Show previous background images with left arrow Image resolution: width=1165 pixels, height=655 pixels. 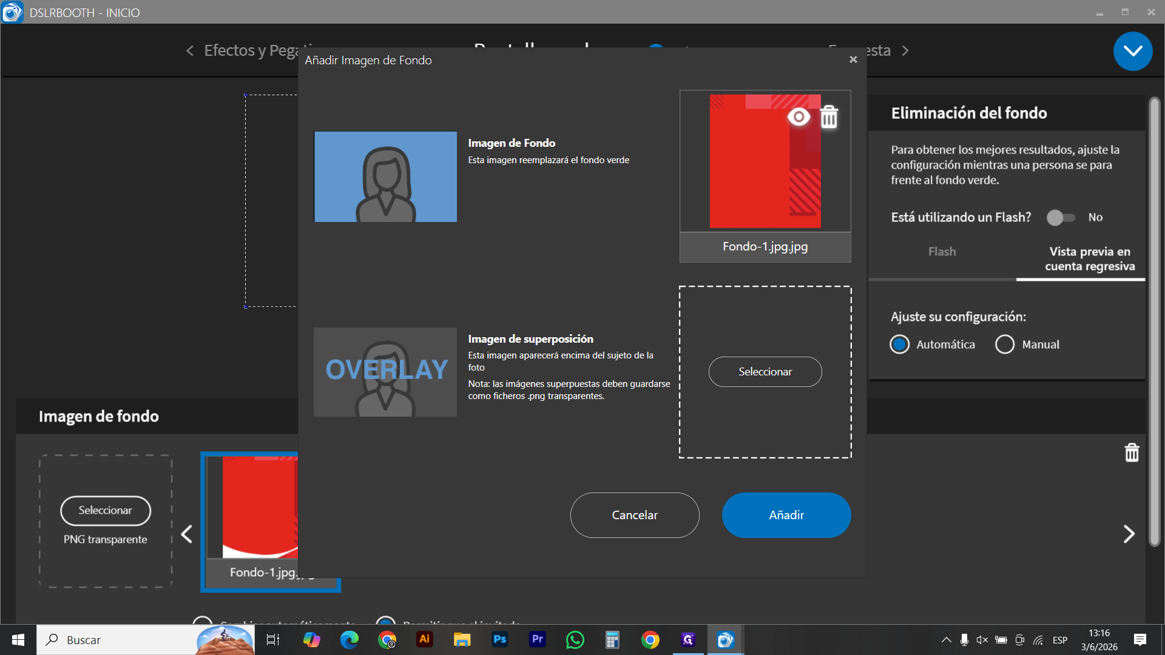[187, 534]
